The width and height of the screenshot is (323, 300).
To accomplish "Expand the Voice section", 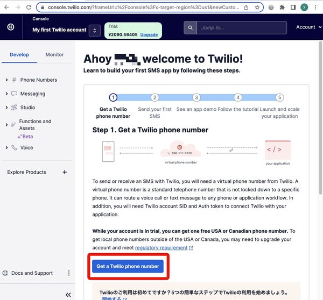I will pos(6,147).
